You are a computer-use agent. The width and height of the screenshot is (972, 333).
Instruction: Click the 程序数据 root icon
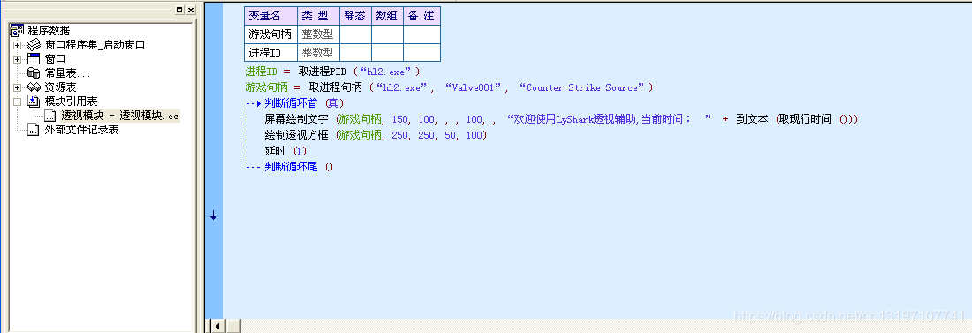tap(17, 30)
